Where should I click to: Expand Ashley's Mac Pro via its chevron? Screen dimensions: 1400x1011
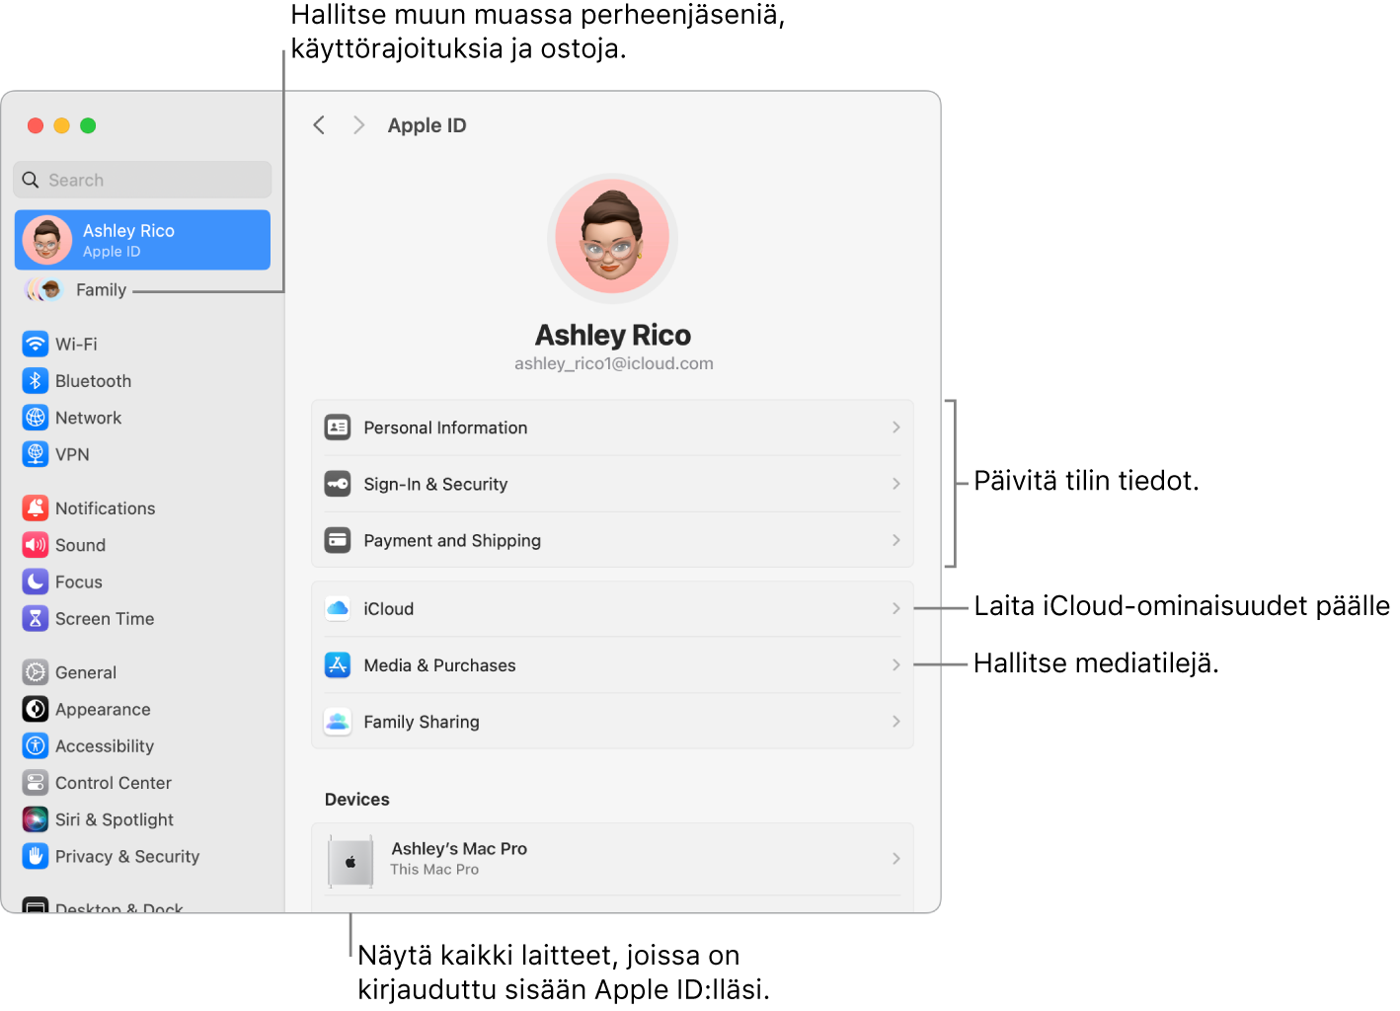pyautogui.click(x=896, y=858)
